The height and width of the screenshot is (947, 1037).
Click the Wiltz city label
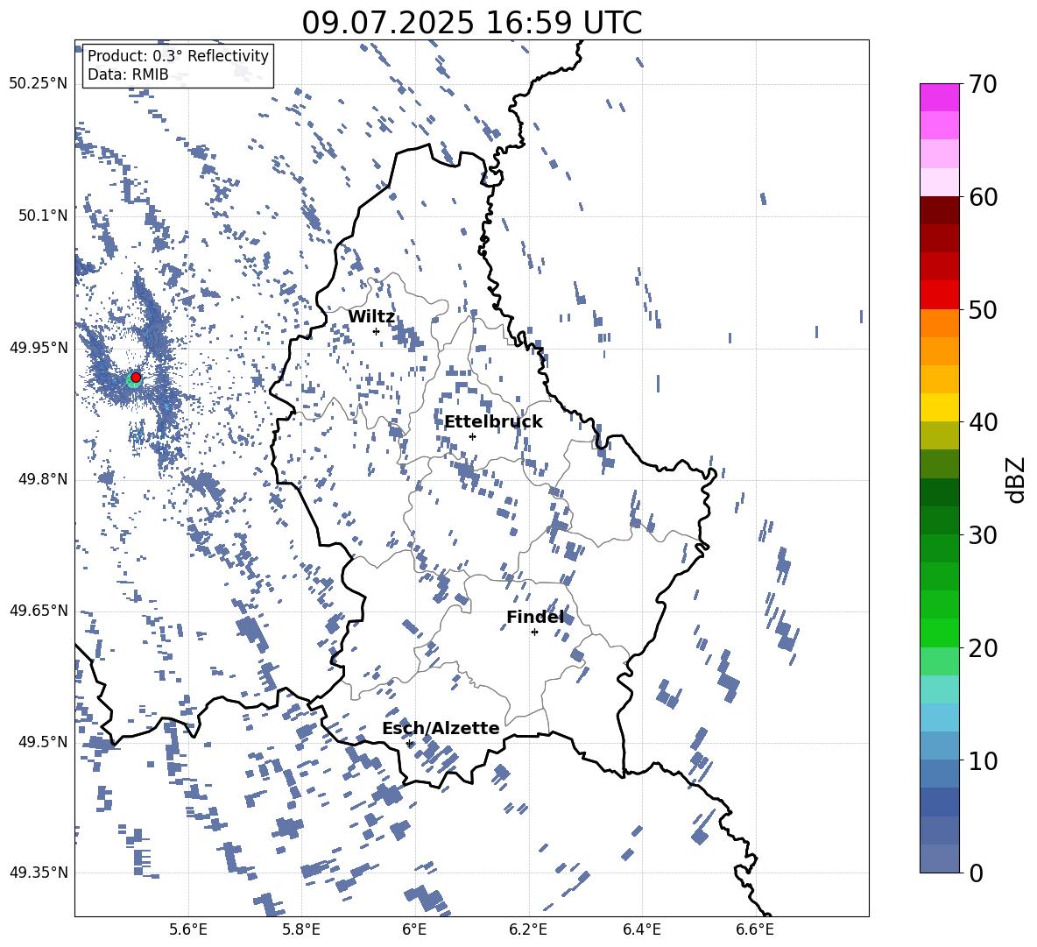(371, 317)
